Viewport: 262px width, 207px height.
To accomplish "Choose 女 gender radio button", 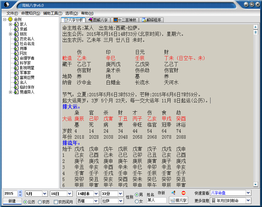I will [137, 202].
